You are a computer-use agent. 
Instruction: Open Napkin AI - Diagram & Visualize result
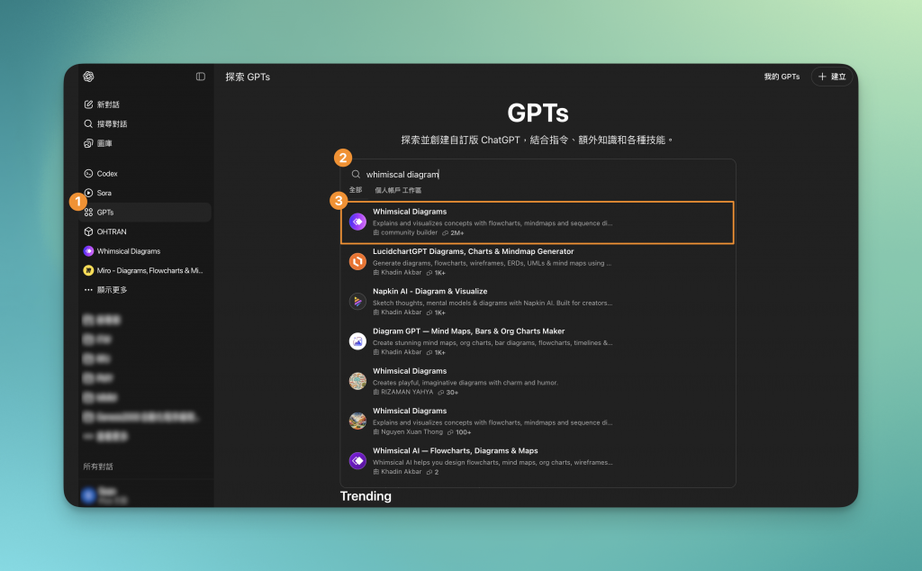click(x=538, y=302)
